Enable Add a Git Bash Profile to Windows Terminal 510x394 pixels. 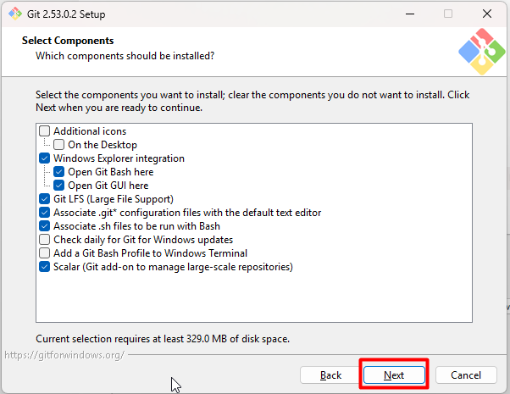pos(45,253)
